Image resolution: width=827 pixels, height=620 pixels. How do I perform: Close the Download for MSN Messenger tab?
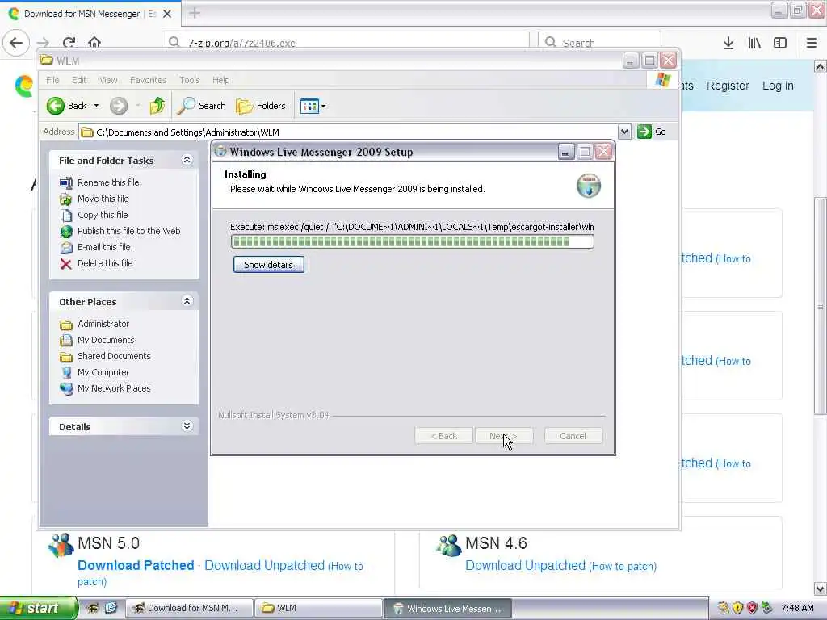pyautogui.click(x=167, y=14)
